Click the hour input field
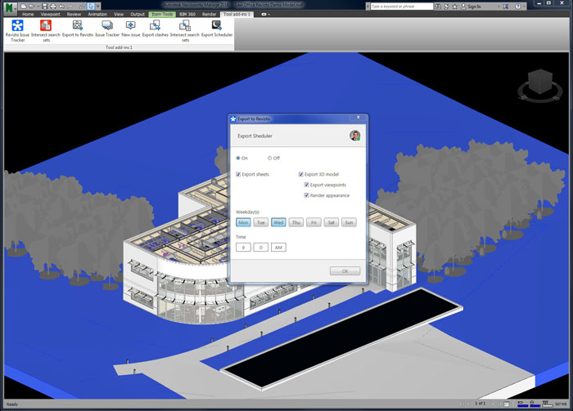The width and height of the screenshot is (573, 411). [x=243, y=247]
